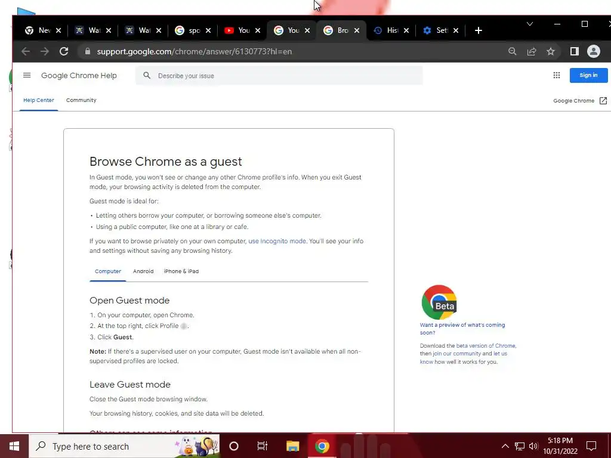Select the Computer platform tab
The width and height of the screenshot is (611, 458).
(108, 271)
